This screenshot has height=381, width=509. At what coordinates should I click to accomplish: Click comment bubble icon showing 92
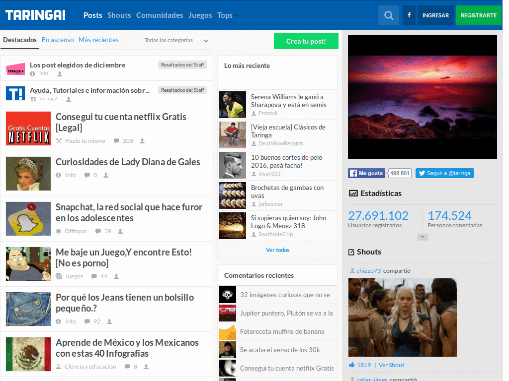point(87,321)
